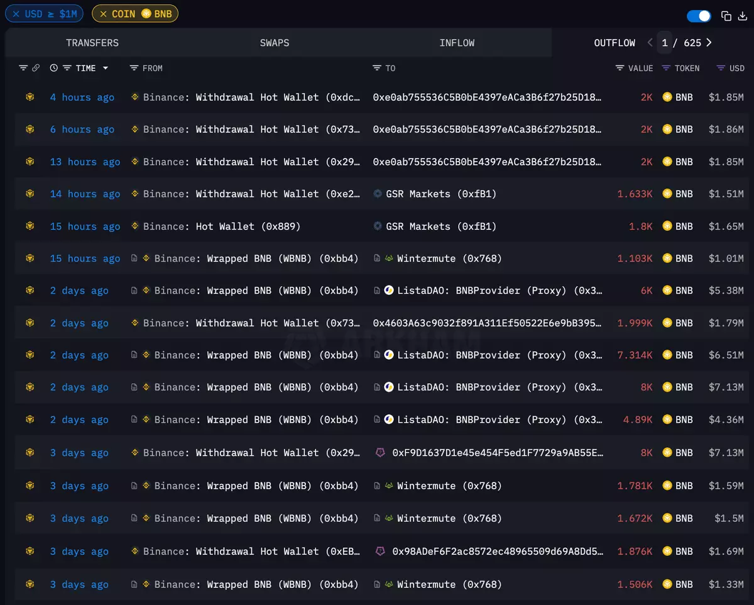Click purple icon beside 0xF9D1637D1e45e454 address
Screen dimensions: 754x605
click(x=380, y=453)
